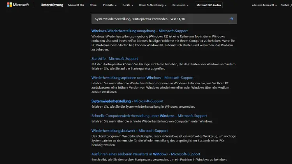Open Wiederherstellungsoptionen unter Windows result

point(142,78)
